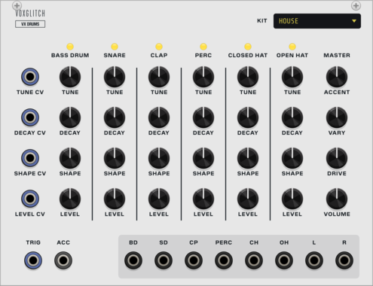Click the Bass Drum DECAY knob
Image resolution: width=373 pixels, height=286 pixels.
click(70, 117)
